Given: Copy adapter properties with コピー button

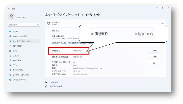Looking at the screenshot, I should (x=154, y=63).
